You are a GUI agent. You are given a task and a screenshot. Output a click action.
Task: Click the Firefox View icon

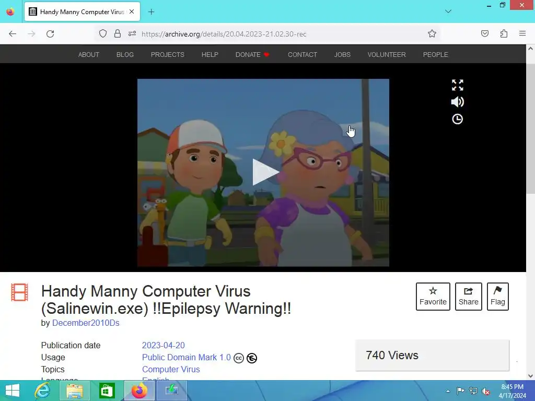pyautogui.click(x=10, y=11)
